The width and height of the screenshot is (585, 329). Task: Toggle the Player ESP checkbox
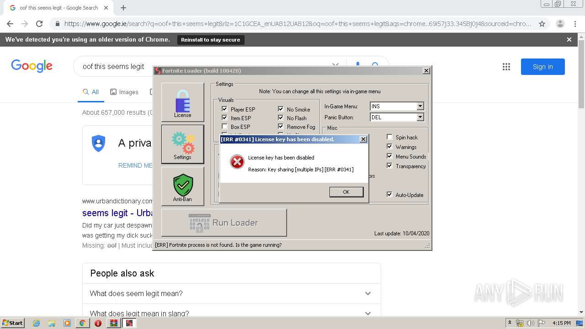pyautogui.click(x=224, y=109)
